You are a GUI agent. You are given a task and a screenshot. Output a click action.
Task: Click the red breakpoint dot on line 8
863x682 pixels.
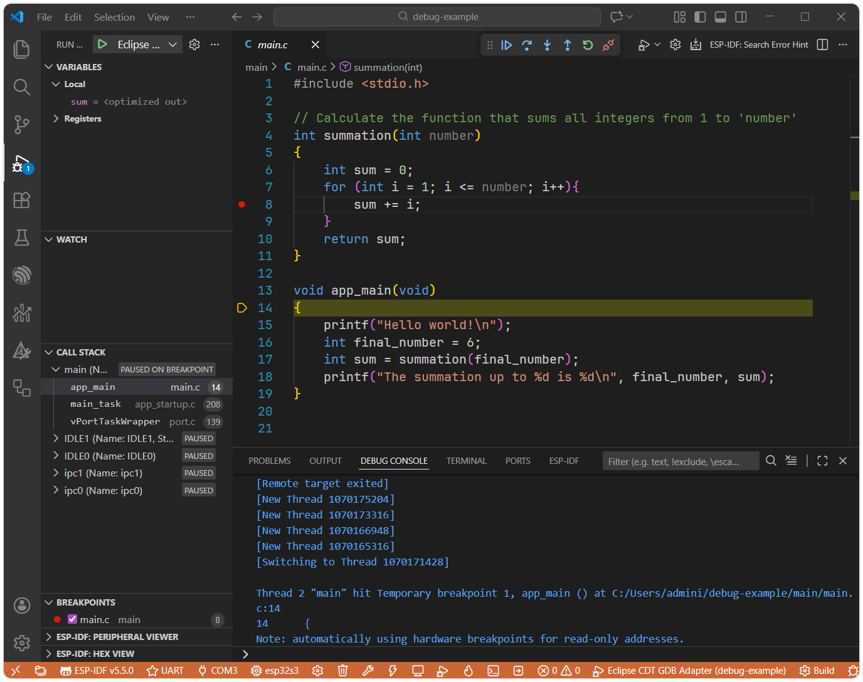coord(241,204)
